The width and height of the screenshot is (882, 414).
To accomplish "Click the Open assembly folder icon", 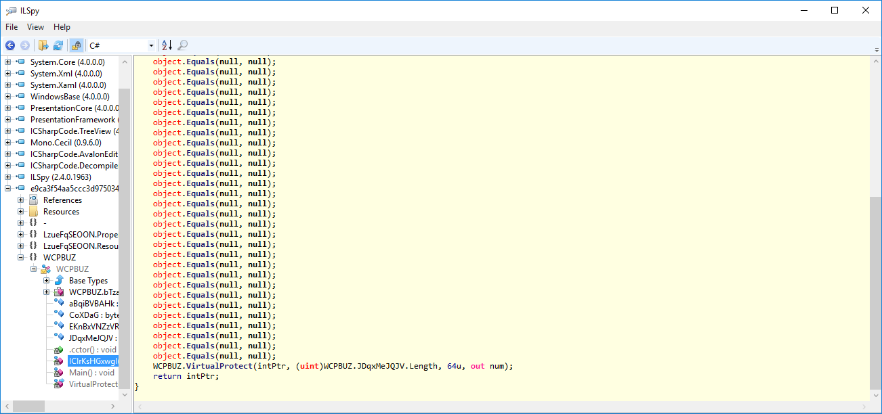I will click(43, 45).
